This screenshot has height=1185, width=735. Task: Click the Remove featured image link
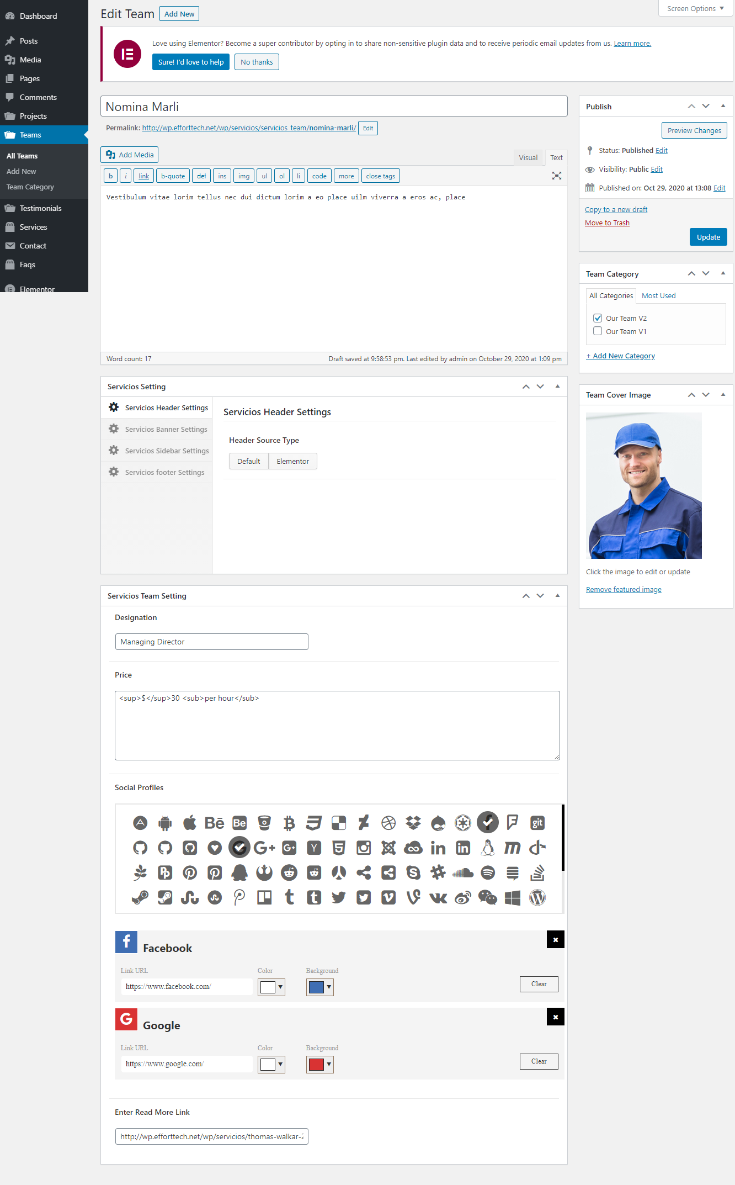click(624, 589)
